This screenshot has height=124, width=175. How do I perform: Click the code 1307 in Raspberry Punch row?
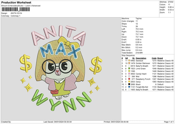[154, 79]
